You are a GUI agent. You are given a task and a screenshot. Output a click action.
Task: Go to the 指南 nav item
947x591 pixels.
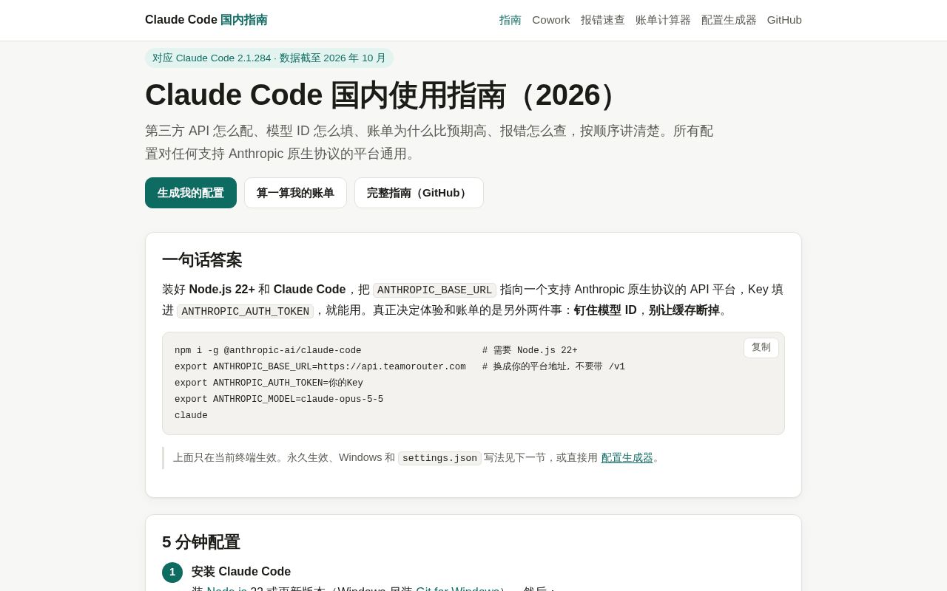(x=510, y=20)
